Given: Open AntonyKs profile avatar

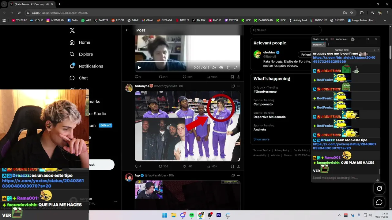Looking at the screenshot, I should click(129, 88).
